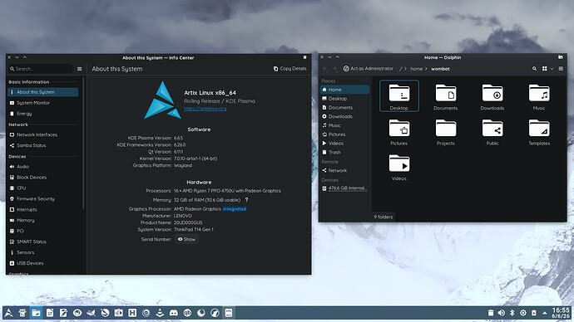Click Dolphin file manager taskbar icon
574x322 pixels.
pos(36,313)
